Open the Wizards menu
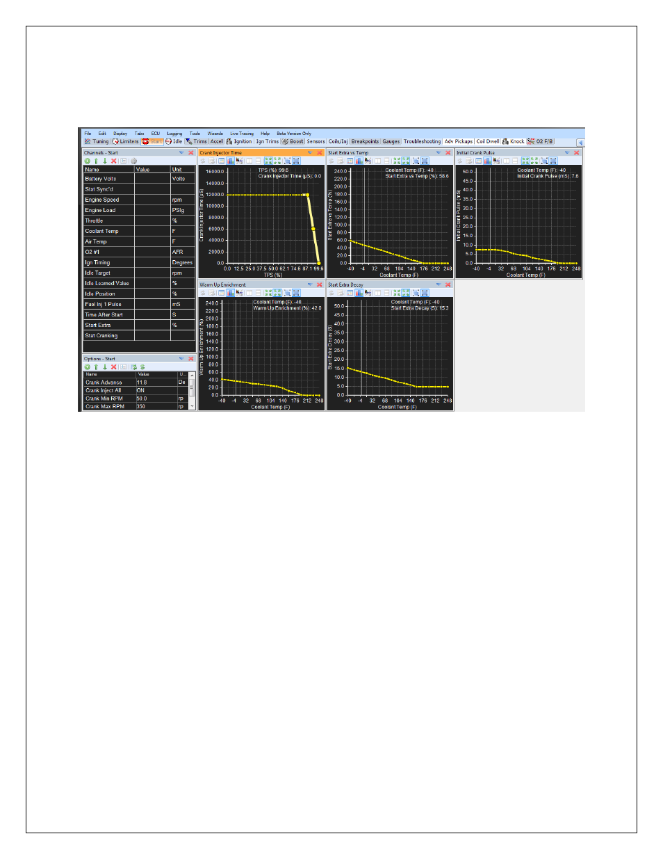 tap(215, 134)
